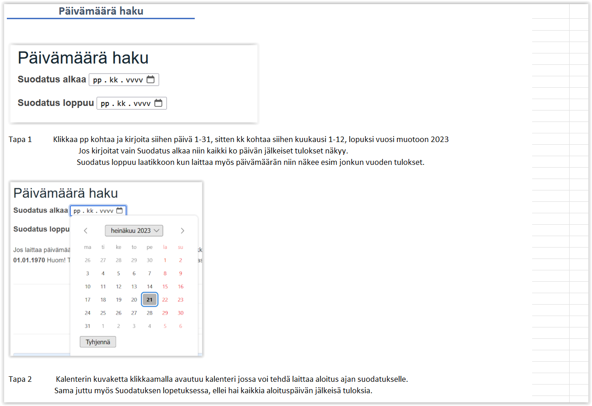
Task: Click calendar icon above the open date picker
Action: 120,211
